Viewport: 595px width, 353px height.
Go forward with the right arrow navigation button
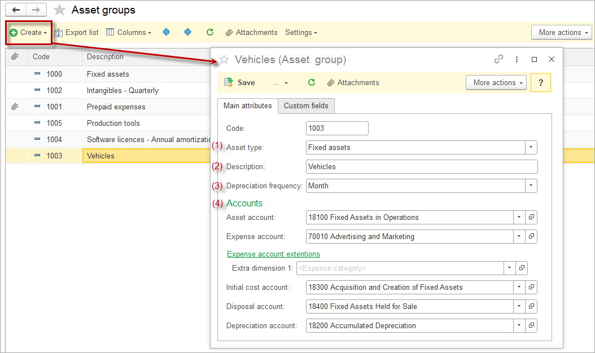point(36,10)
